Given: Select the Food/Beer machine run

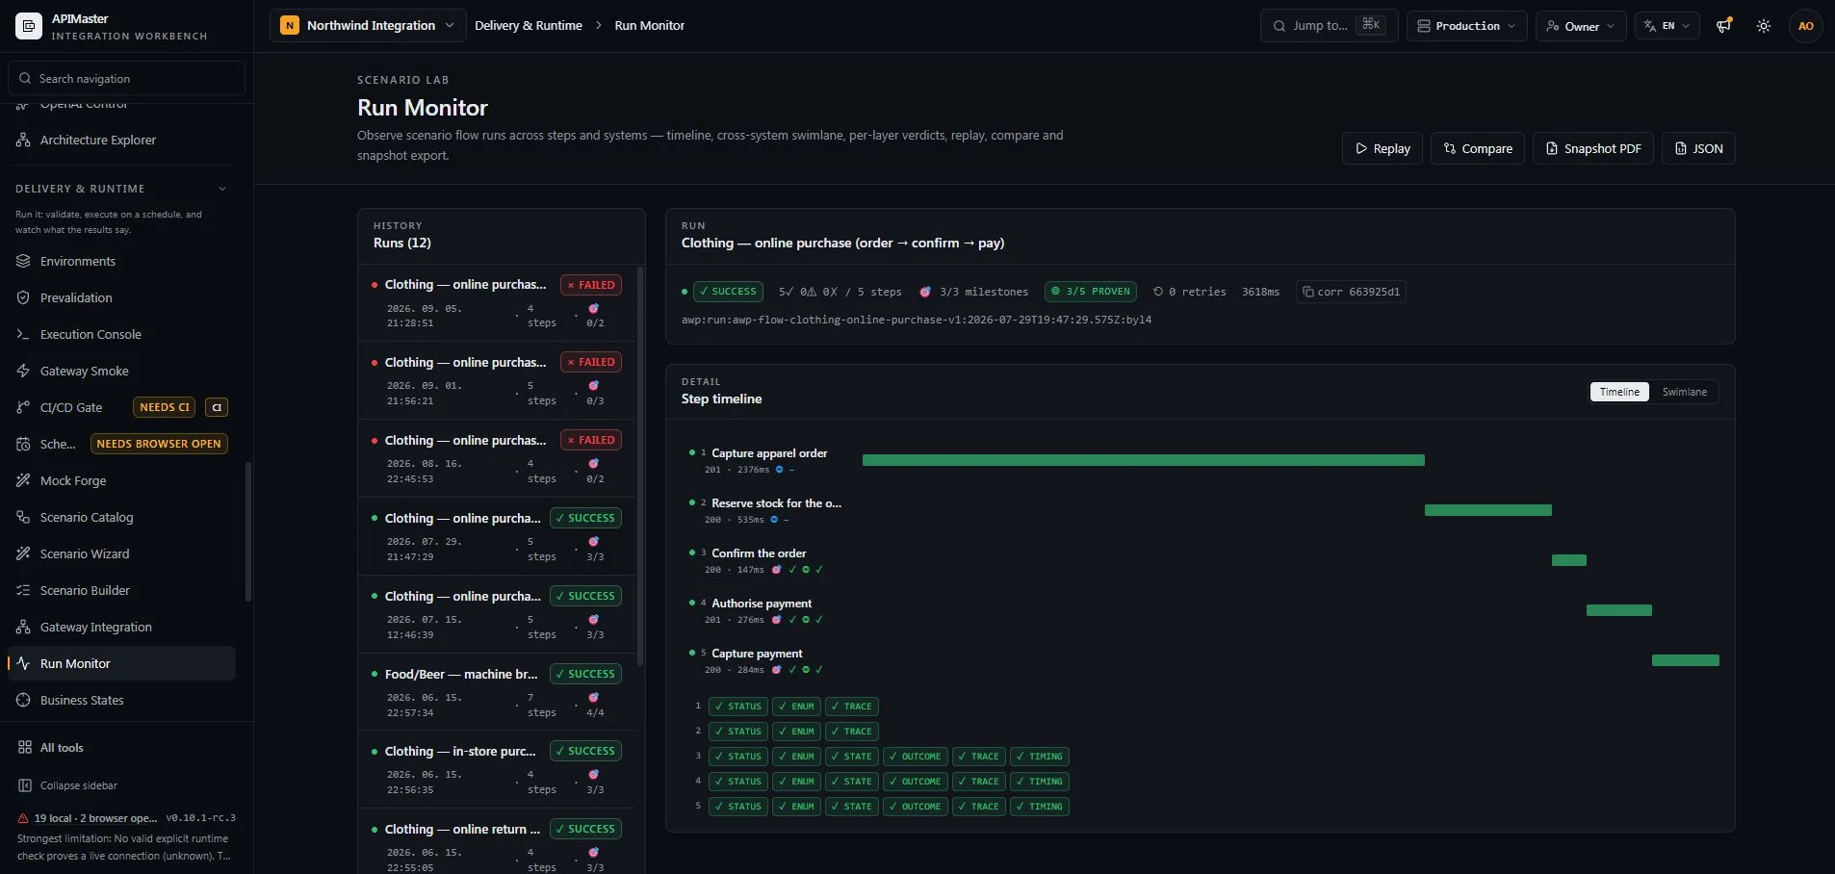Looking at the screenshot, I should [497, 693].
